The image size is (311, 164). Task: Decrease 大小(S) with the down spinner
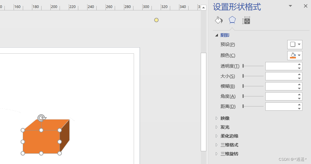[299, 78]
